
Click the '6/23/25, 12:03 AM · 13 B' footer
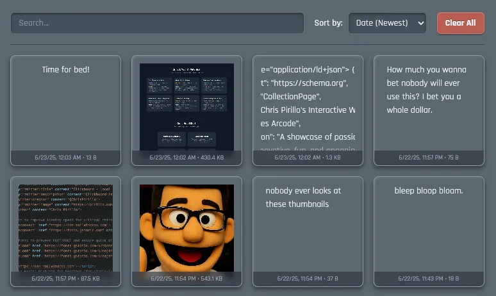pos(65,158)
